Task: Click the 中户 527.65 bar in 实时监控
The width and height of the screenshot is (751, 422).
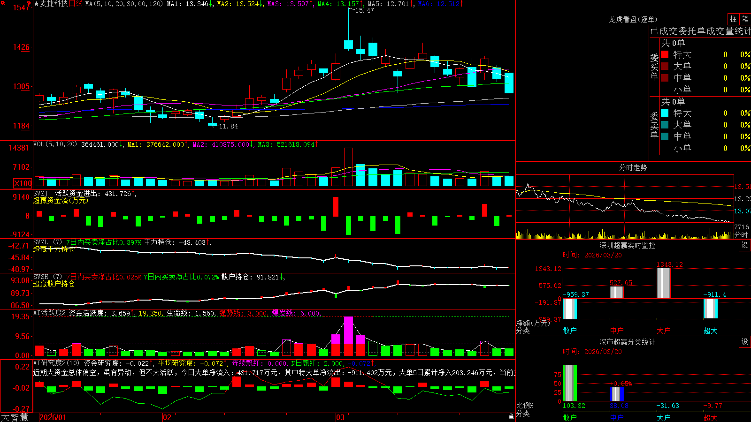Action: [616, 292]
